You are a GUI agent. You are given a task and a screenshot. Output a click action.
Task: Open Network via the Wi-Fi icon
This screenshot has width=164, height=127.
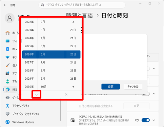pos(8,57)
